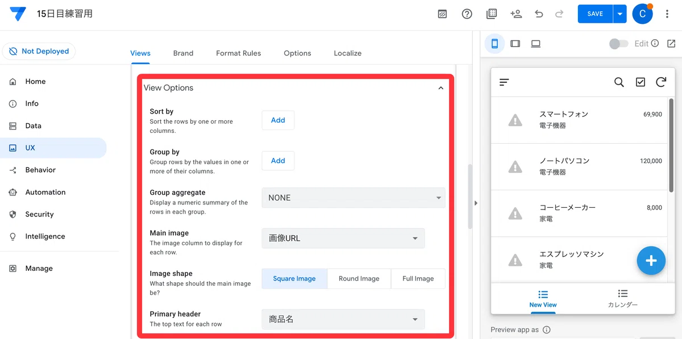The width and height of the screenshot is (682, 339).
Task: Open the help question mark icon
Action: (x=467, y=14)
